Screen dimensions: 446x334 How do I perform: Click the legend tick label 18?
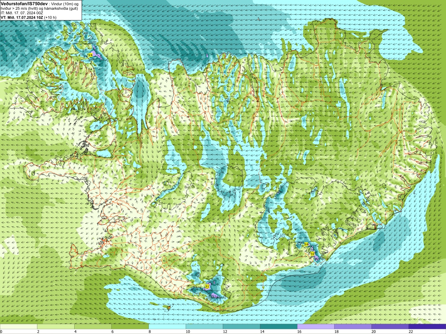coord(337,332)
